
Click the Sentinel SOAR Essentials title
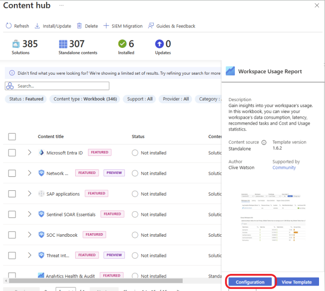[x=71, y=214]
